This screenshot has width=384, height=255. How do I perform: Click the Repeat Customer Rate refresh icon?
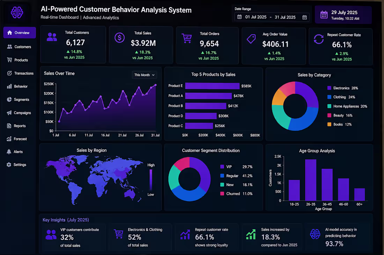(x=319, y=39)
